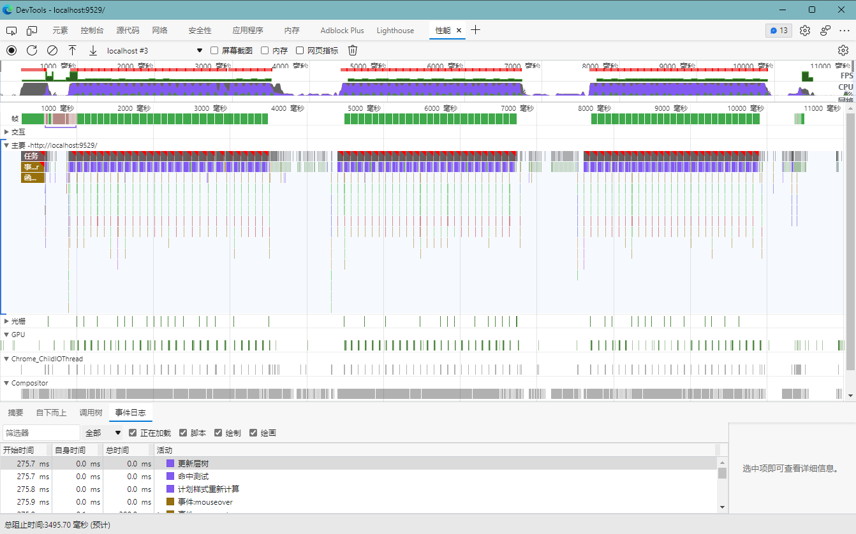
Task: Switch to the 自下而上 tab
Action: [51, 413]
